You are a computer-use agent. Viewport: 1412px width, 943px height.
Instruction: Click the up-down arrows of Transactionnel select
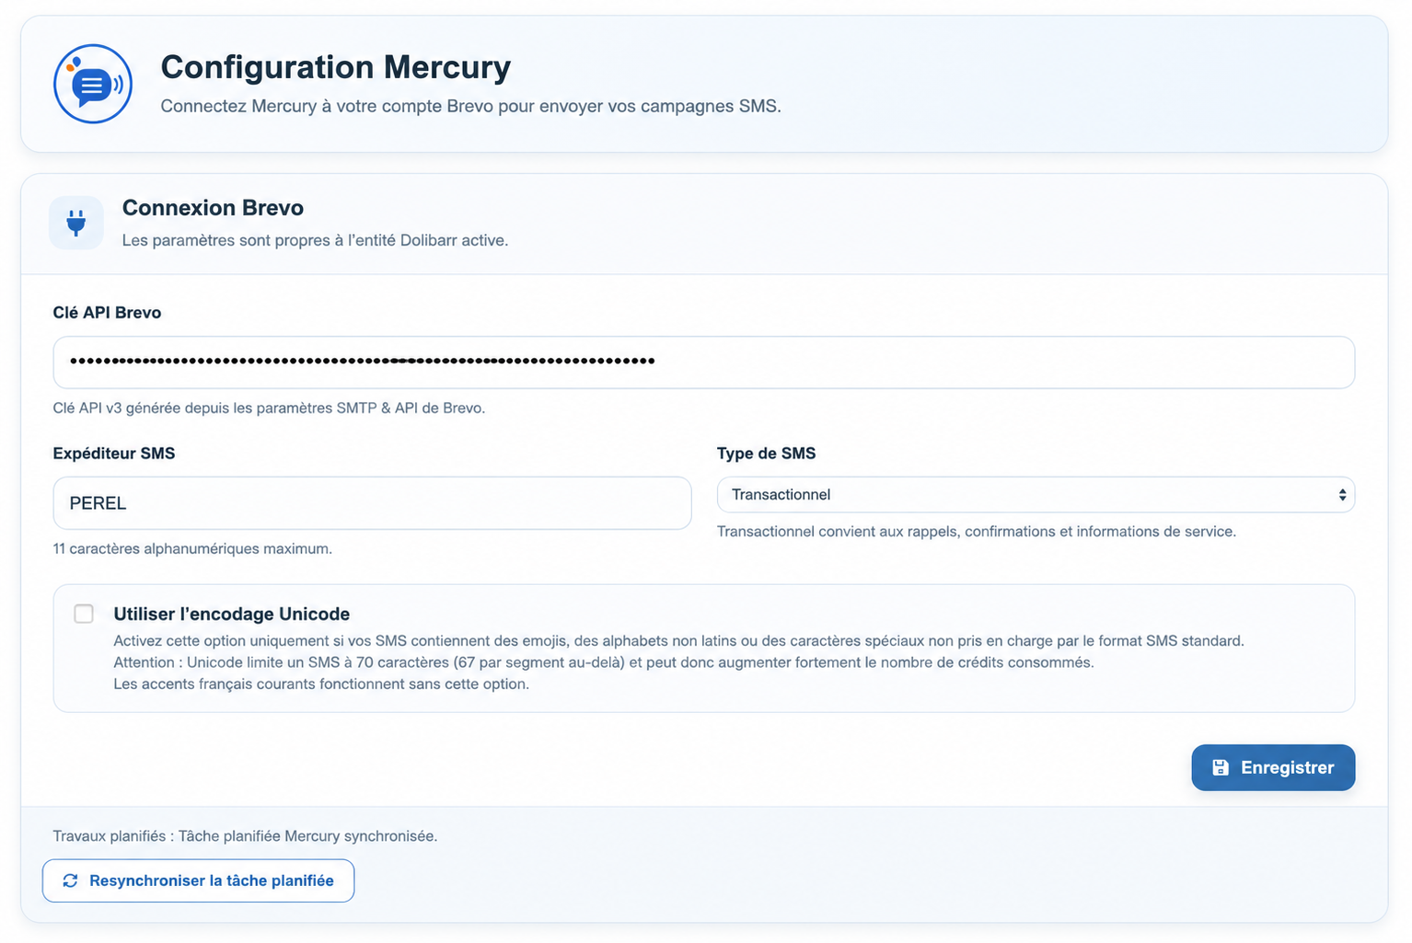coord(1342,495)
